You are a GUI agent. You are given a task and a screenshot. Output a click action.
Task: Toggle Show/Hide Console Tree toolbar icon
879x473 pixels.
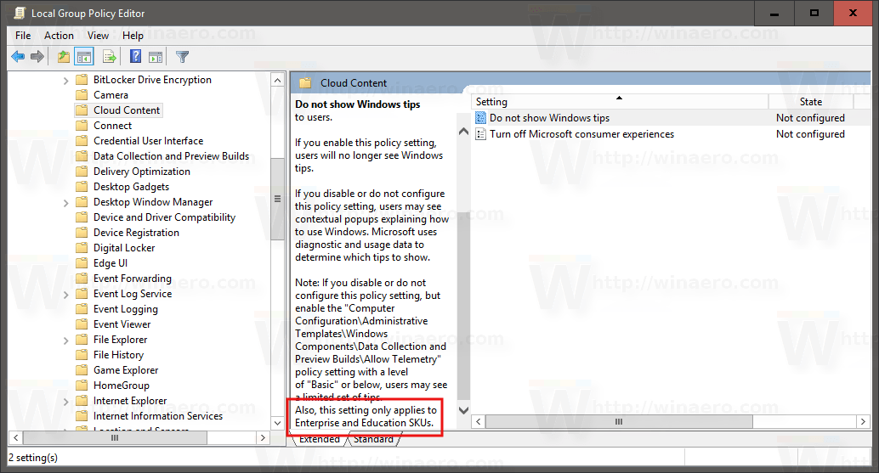[84, 57]
